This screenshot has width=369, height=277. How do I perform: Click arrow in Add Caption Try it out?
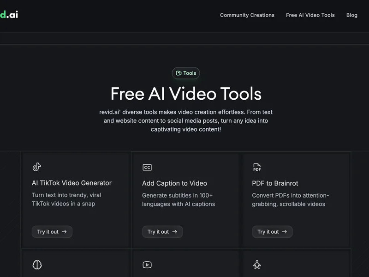tap(175, 232)
